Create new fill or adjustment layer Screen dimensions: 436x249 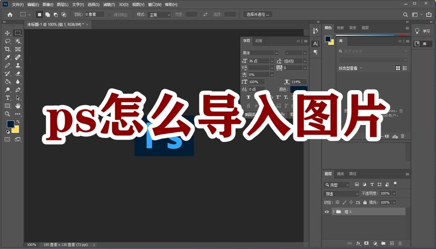click(375, 244)
